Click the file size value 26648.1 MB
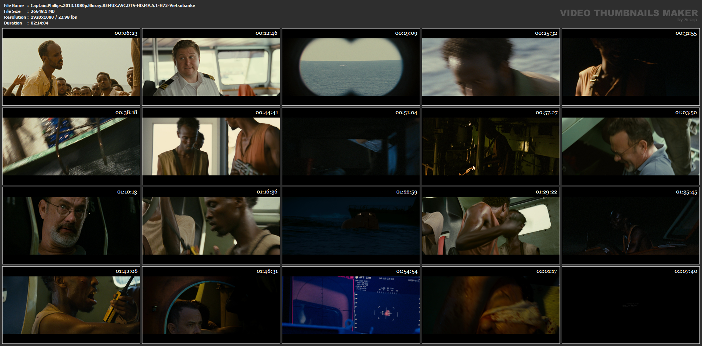The image size is (702, 346). [42, 11]
